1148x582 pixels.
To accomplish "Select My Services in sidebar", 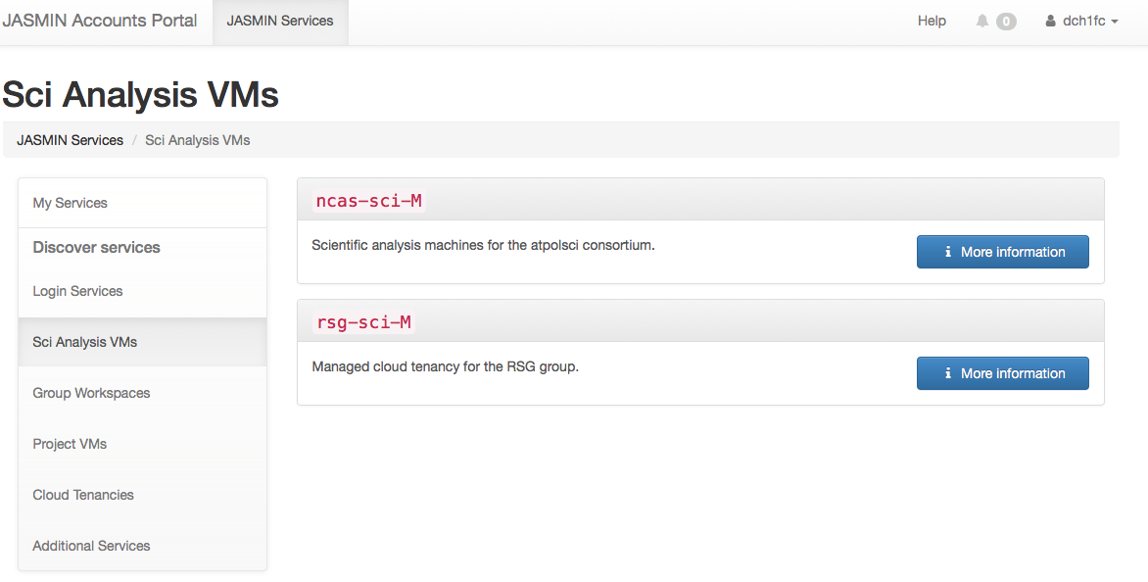I will (x=71, y=203).
